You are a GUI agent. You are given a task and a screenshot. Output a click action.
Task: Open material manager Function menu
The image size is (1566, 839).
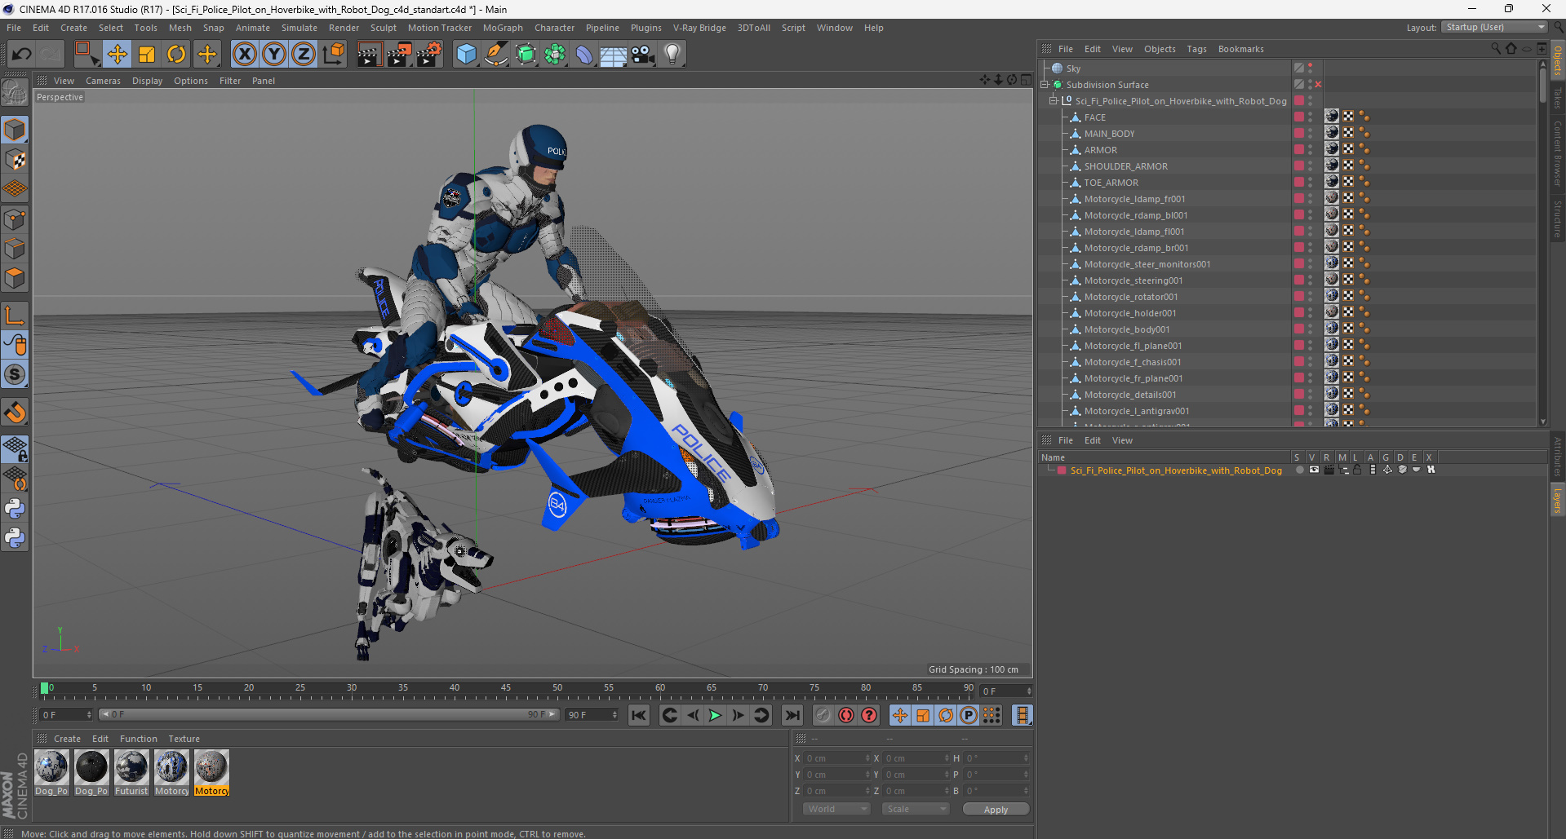(139, 739)
